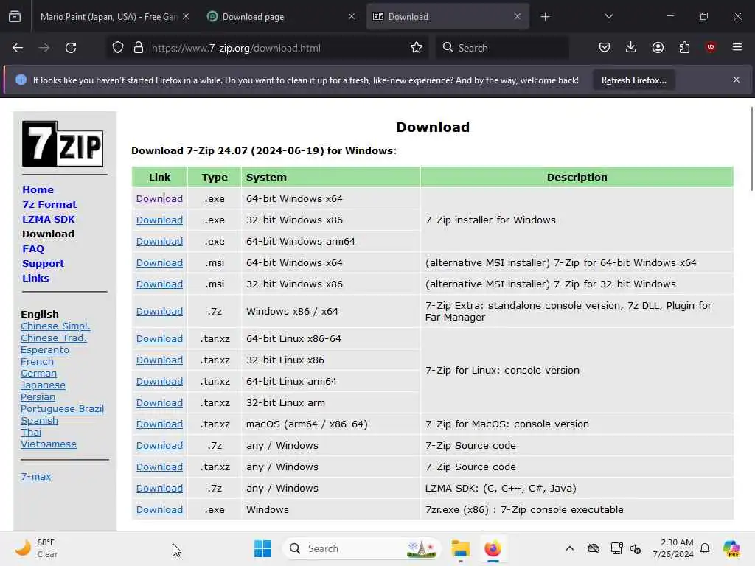Open the extensions puzzle icon
Screen dimensions: 755x566
[684, 47]
